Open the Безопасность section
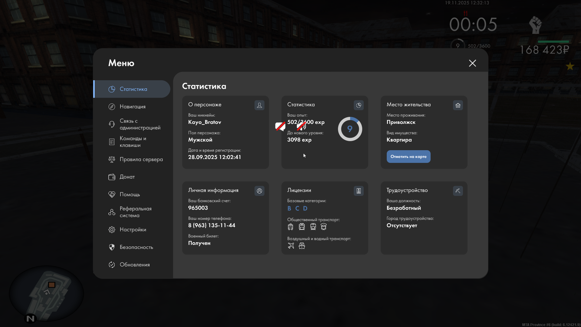The height and width of the screenshot is (327, 581). [x=136, y=247]
